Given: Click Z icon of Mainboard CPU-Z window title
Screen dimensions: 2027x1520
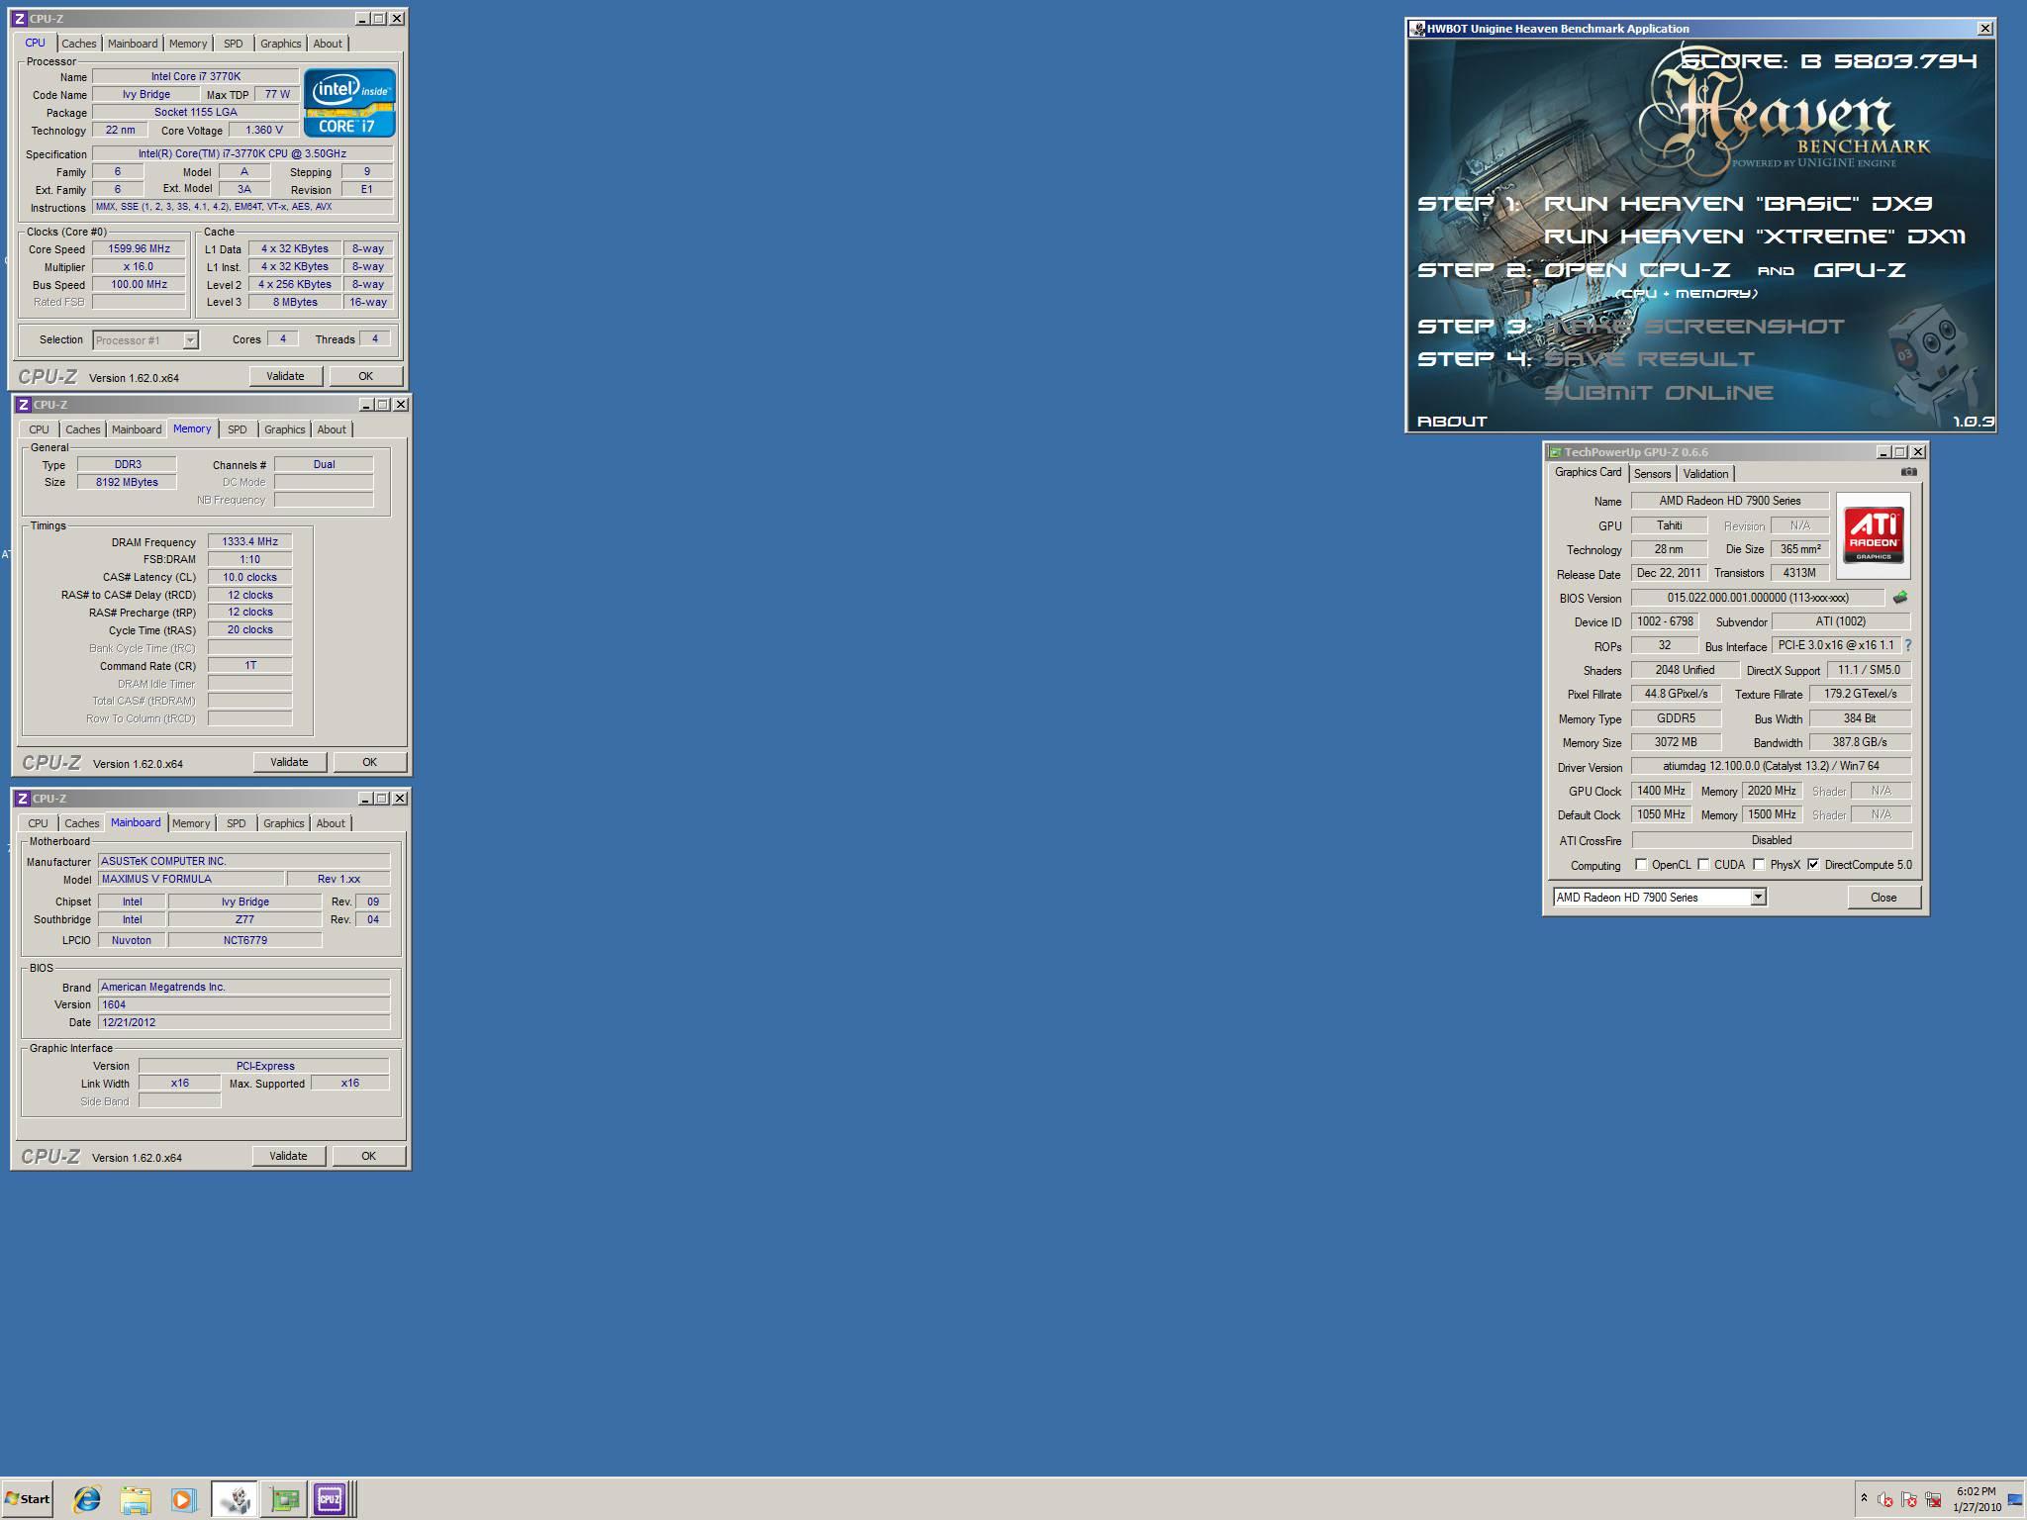Looking at the screenshot, I should click(x=23, y=799).
